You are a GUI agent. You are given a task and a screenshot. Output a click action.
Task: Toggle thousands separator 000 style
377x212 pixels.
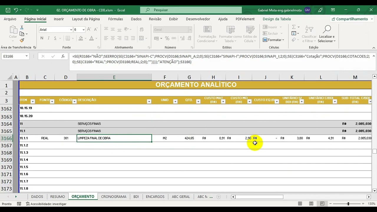tap(173, 38)
